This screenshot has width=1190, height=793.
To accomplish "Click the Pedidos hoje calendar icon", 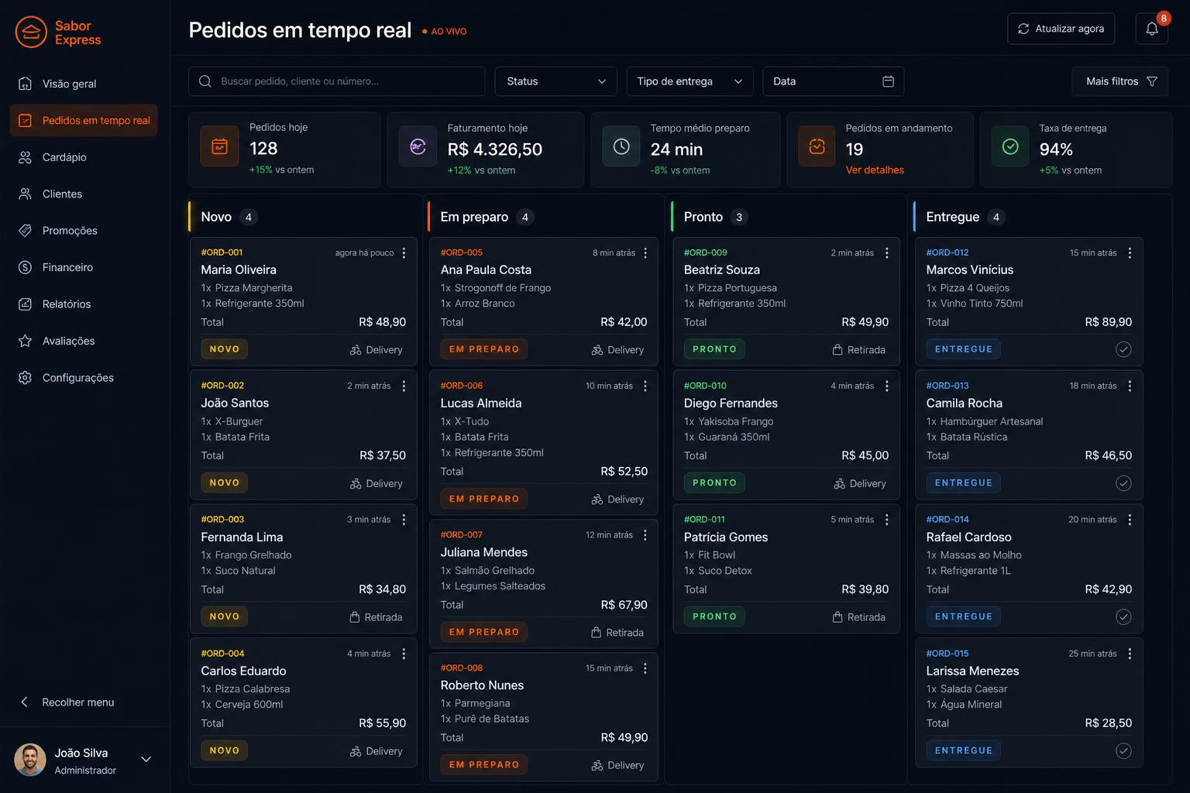I will point(219,146).
